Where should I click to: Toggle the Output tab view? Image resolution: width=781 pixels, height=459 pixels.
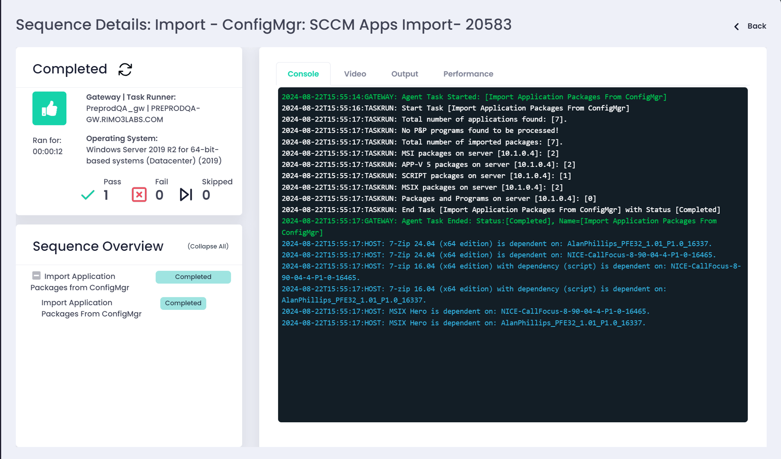tap(404, 73)
